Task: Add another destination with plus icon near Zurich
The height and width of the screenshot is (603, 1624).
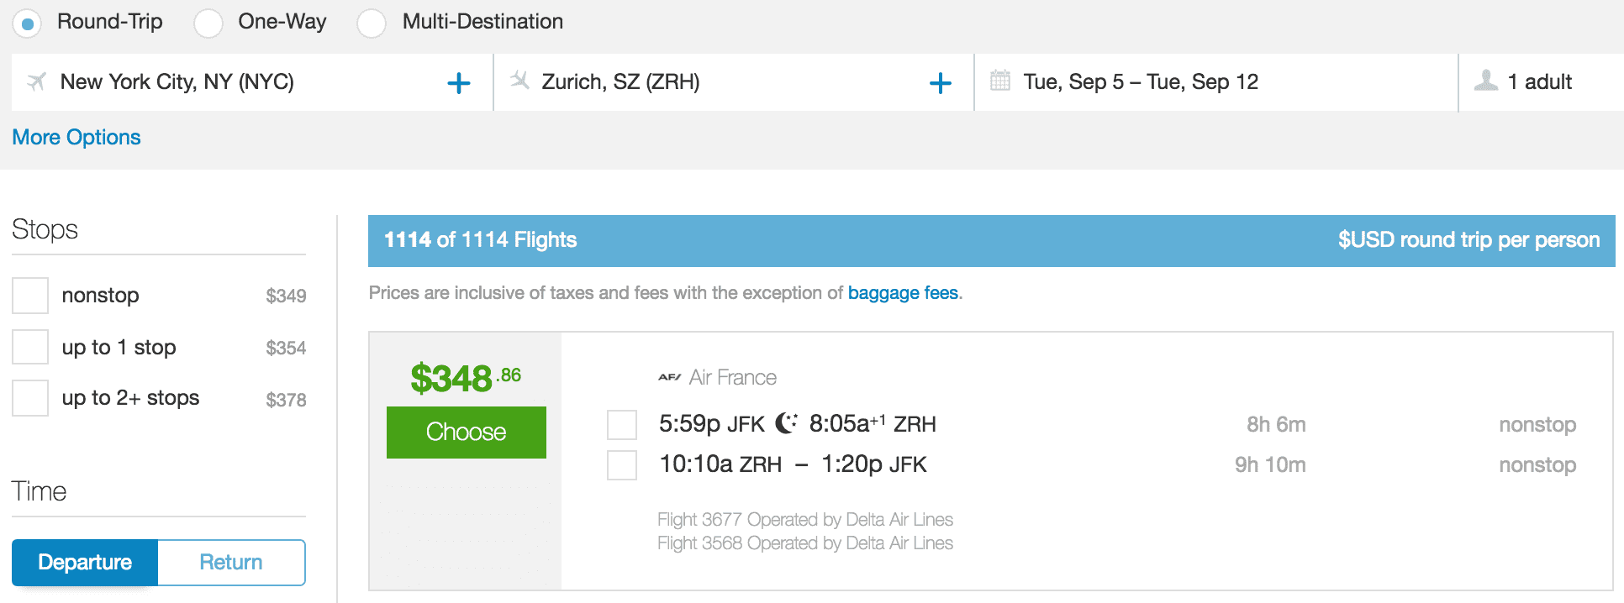Action: (x=941, y=82)
